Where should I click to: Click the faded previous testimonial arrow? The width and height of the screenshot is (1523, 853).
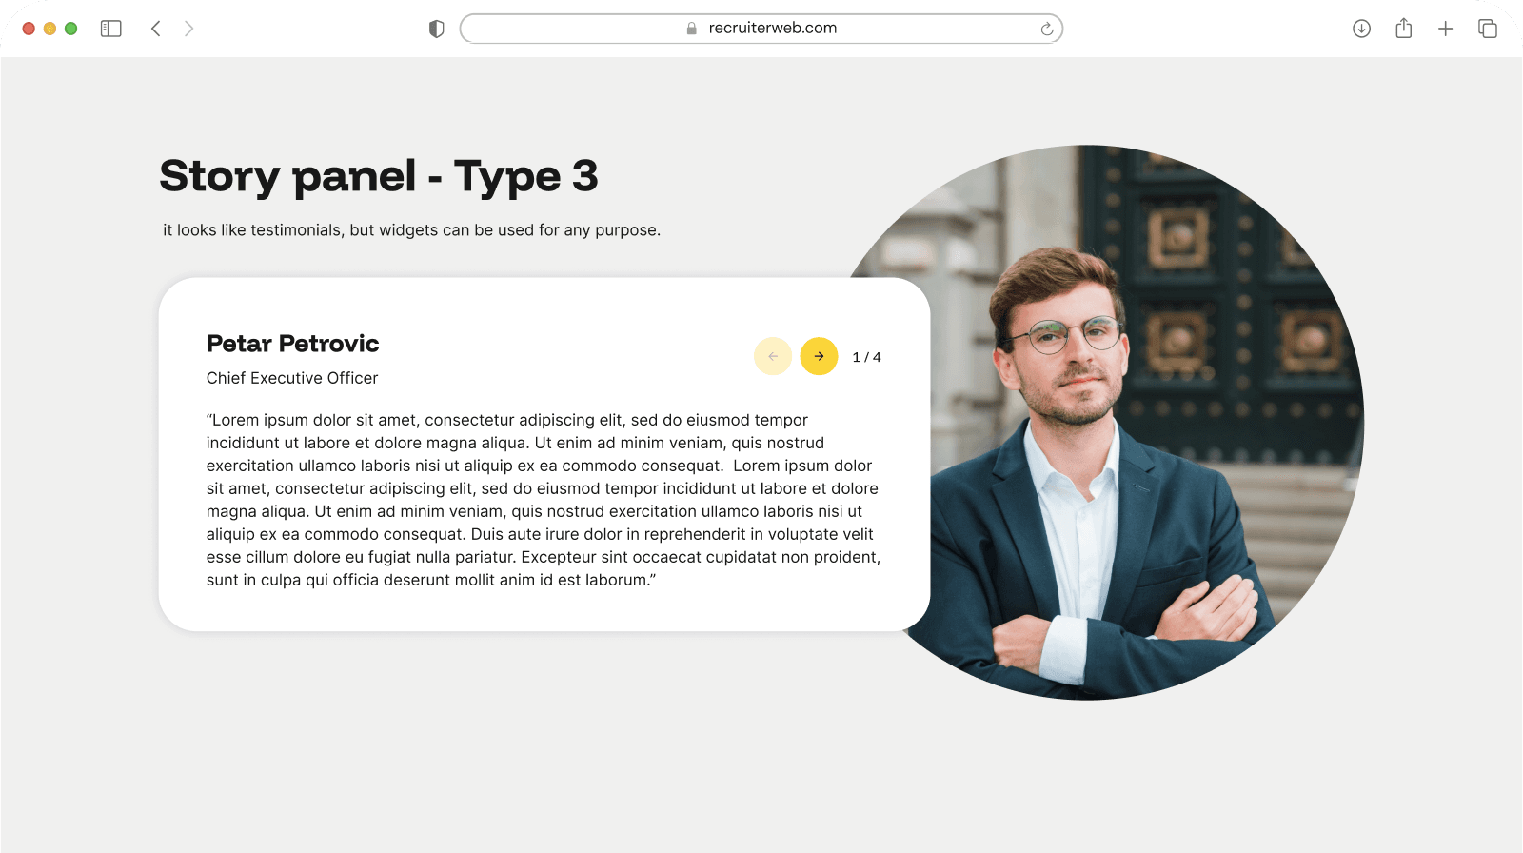click(x=773, y=356)
